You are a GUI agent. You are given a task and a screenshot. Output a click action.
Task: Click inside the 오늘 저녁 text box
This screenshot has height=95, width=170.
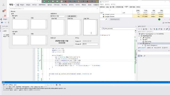pos(90,27)
